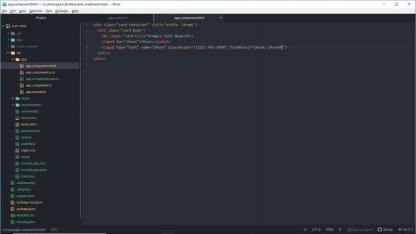Click the modified dot on app.component.html tab

tap(221, 18)
